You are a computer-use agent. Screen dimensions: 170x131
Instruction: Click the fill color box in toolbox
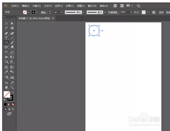pos(6,94)
